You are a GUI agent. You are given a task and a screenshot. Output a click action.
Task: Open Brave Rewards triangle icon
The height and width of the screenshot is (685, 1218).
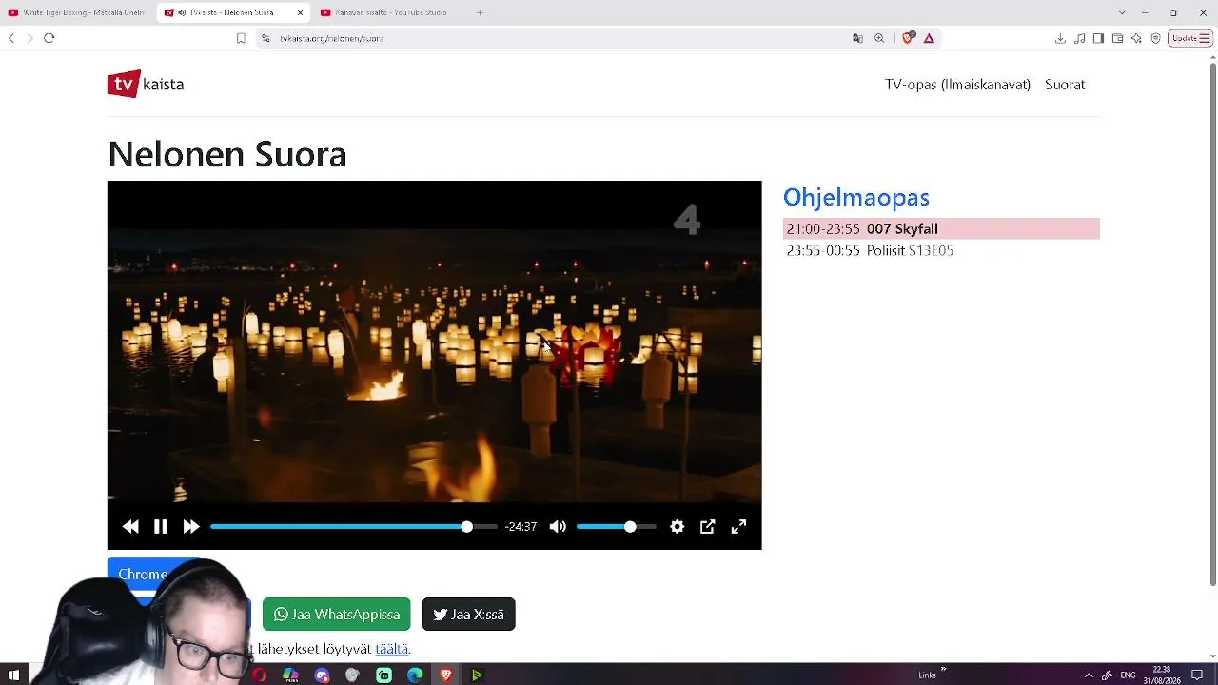(929, 38)
